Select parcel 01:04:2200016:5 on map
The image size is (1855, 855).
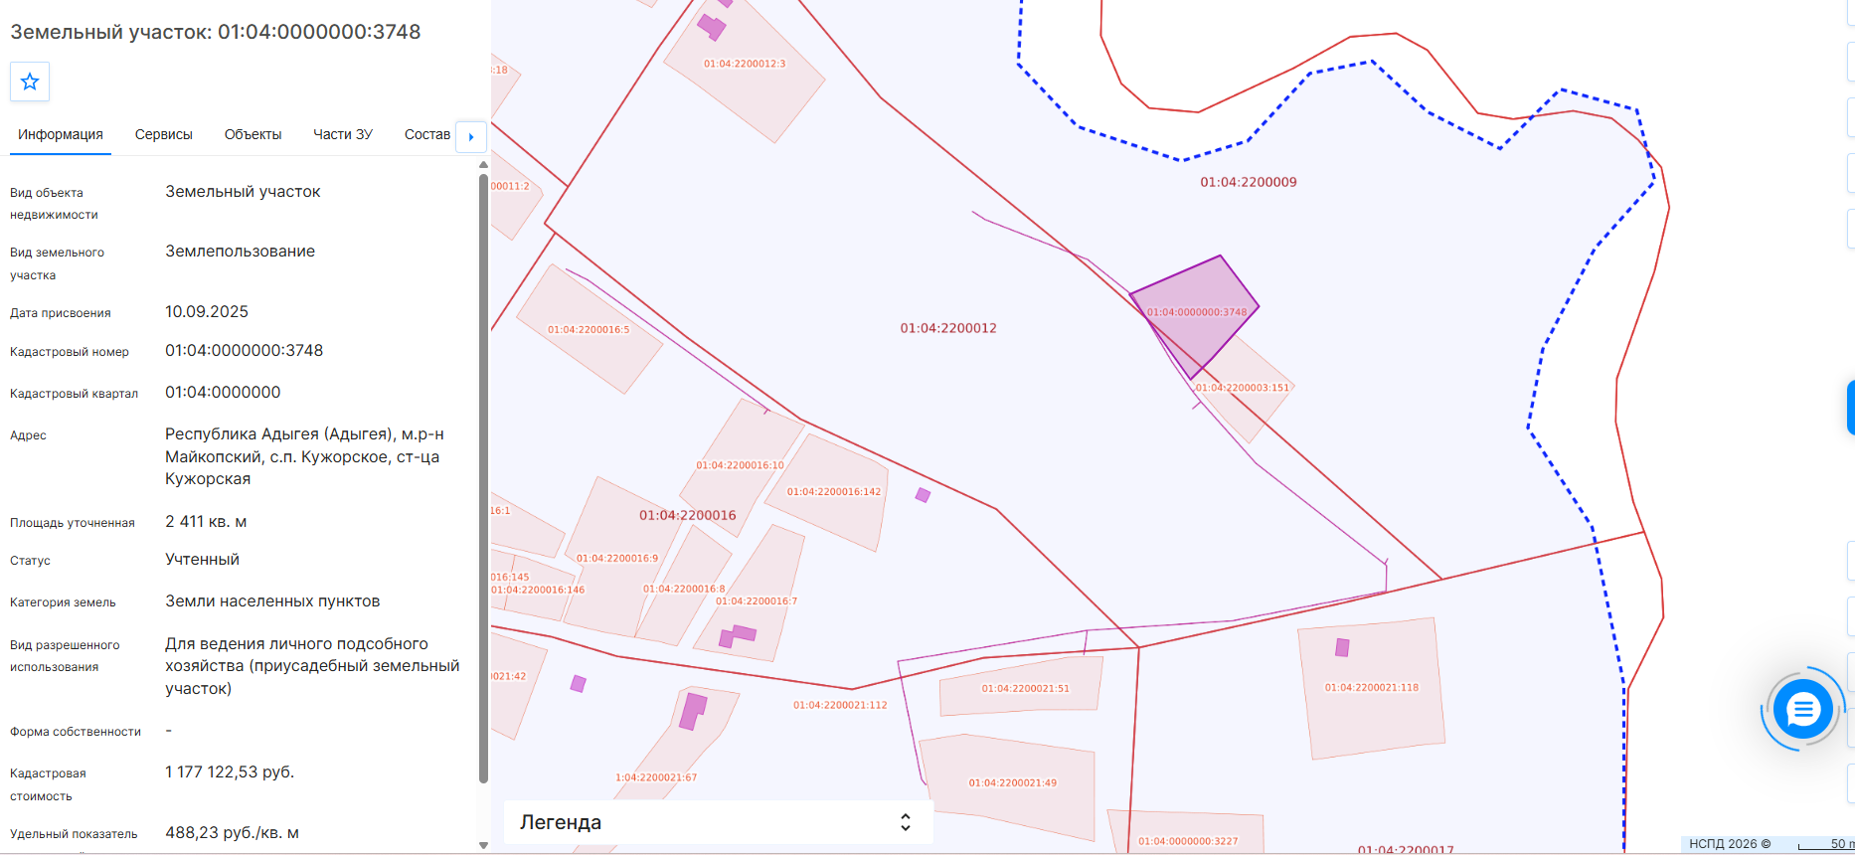pos(589,329)
